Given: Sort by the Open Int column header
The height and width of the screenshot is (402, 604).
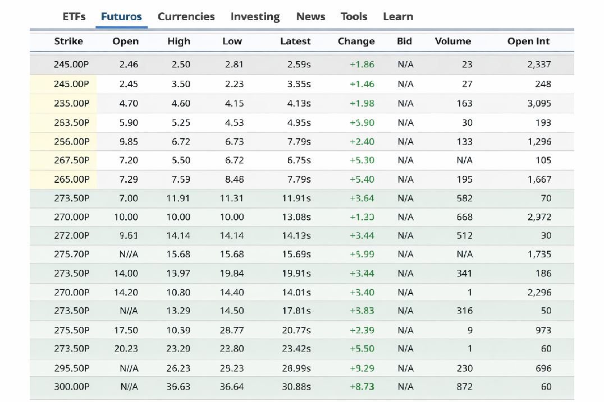Looking at the screenshot, I should (x=528, y=41).
